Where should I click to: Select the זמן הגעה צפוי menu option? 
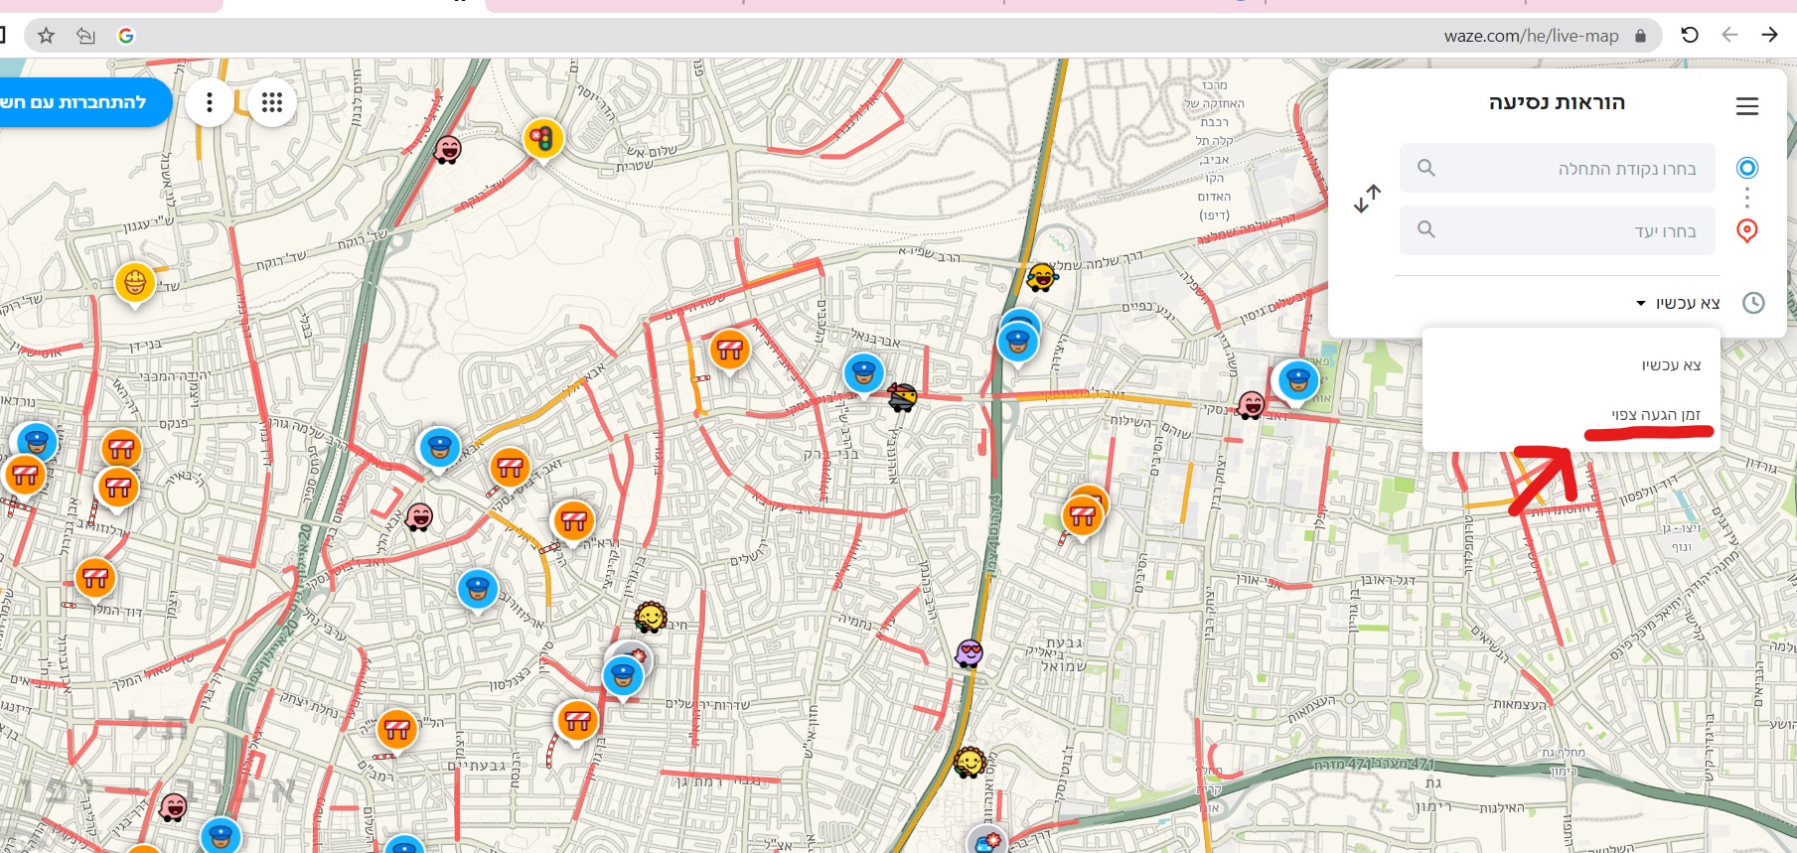pyautogui.click(x=1656, y=414)
